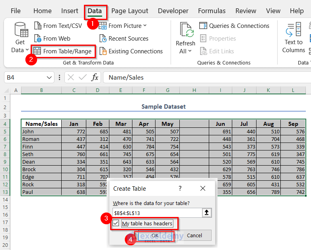This screenshot has height=250, width=311.
Task: Click the table range input field
Action: coord(157,213)
